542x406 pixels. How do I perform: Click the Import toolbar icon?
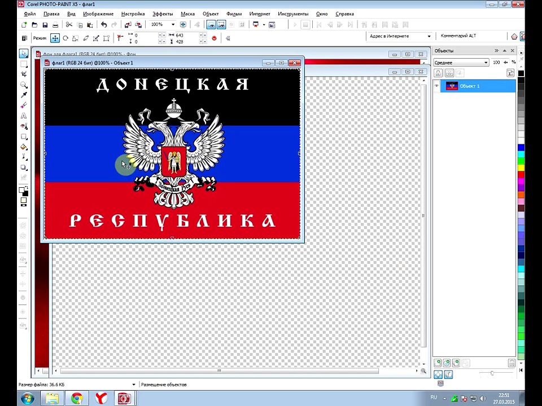[128, 25]
